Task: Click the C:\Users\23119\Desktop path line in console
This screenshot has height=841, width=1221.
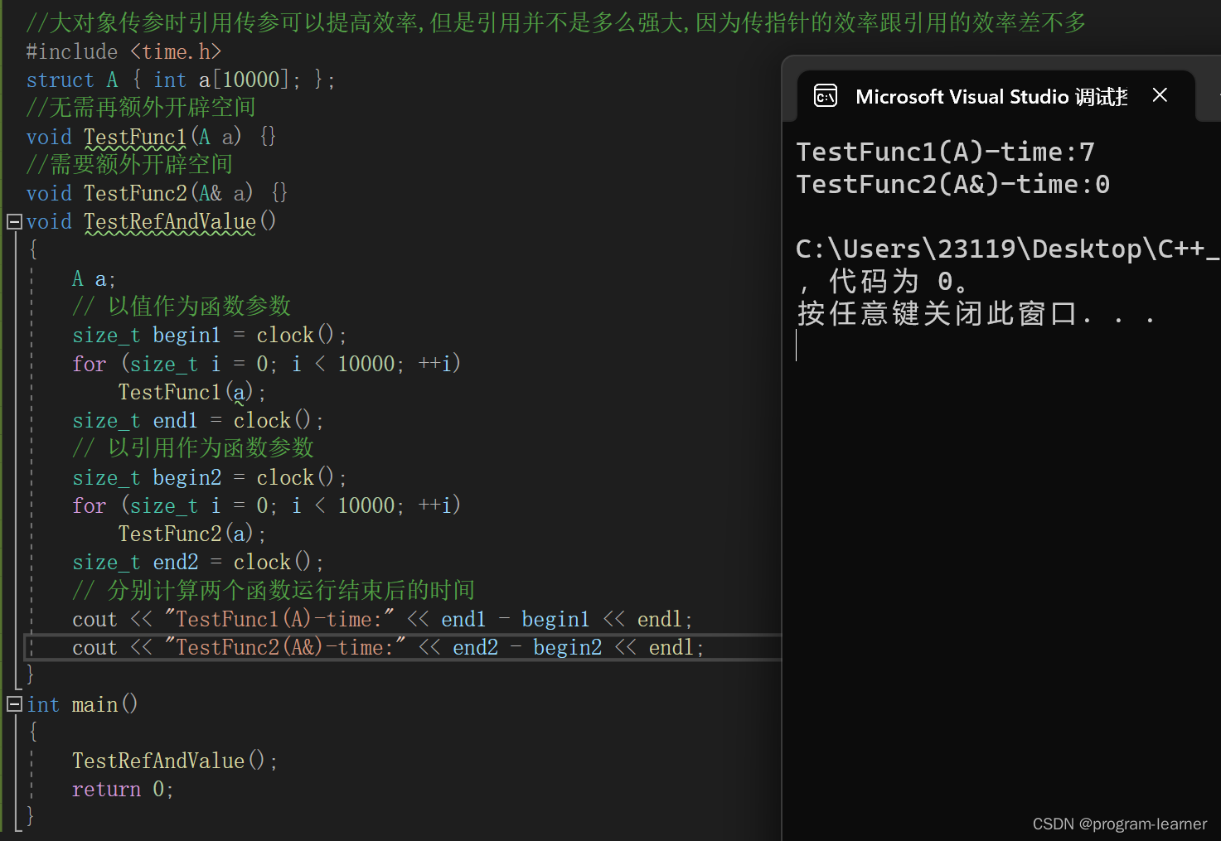Action: tap(1007, 249)
